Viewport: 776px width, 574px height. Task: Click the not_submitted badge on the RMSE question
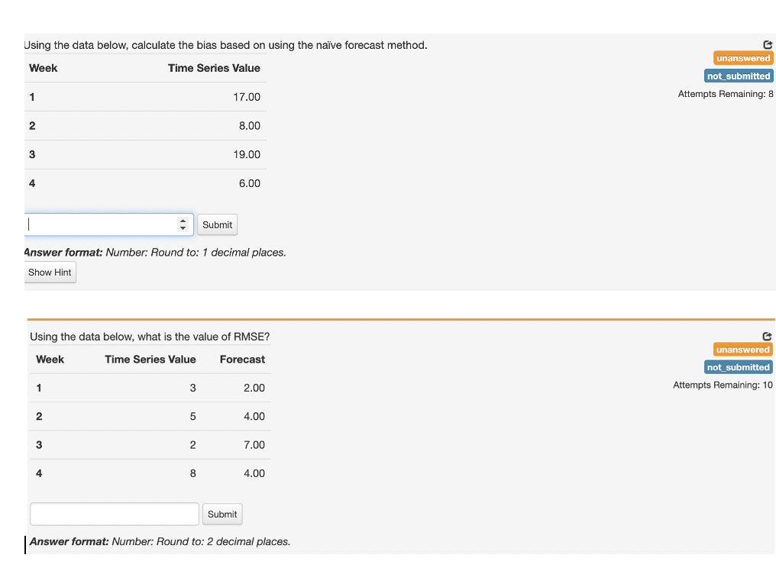(738, 367)
